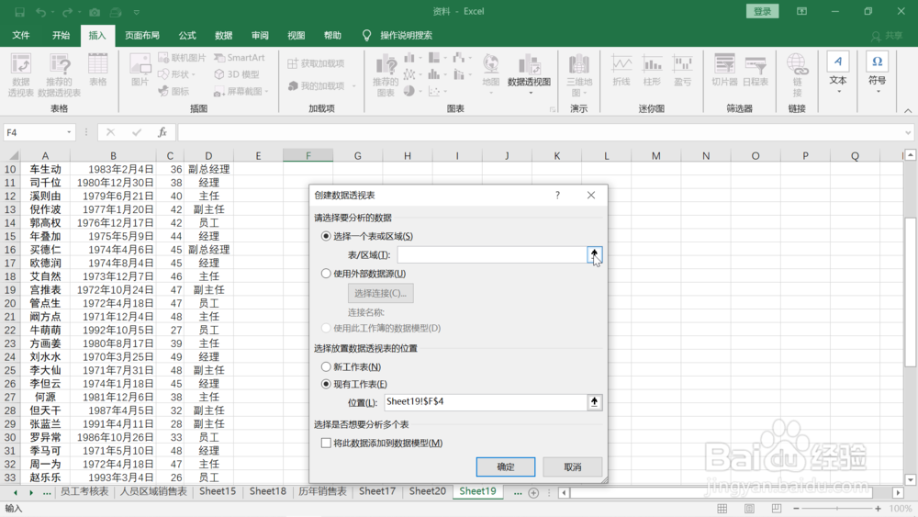The height and width of the screenshot is (517, 918).
Task: Cancel the Create PivotTable dialog
Action: [x=573, y=466]
